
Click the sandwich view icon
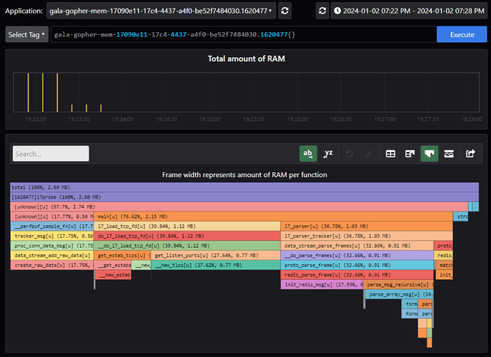(450, 153)
